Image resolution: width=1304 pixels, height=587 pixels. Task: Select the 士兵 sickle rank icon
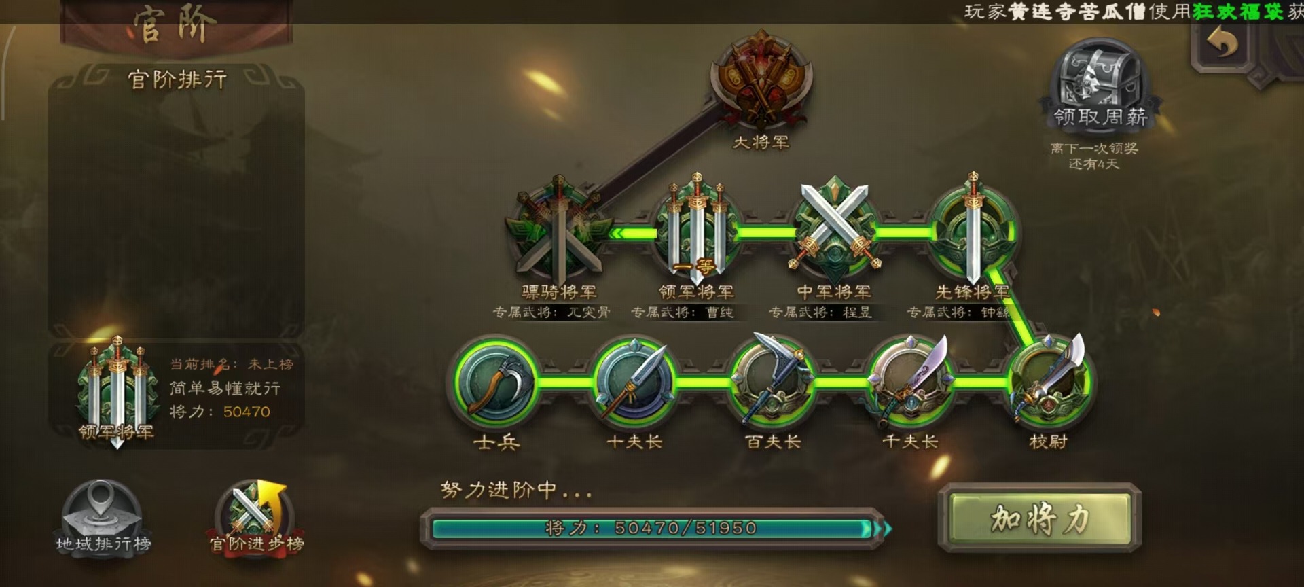tap(496, 383)
